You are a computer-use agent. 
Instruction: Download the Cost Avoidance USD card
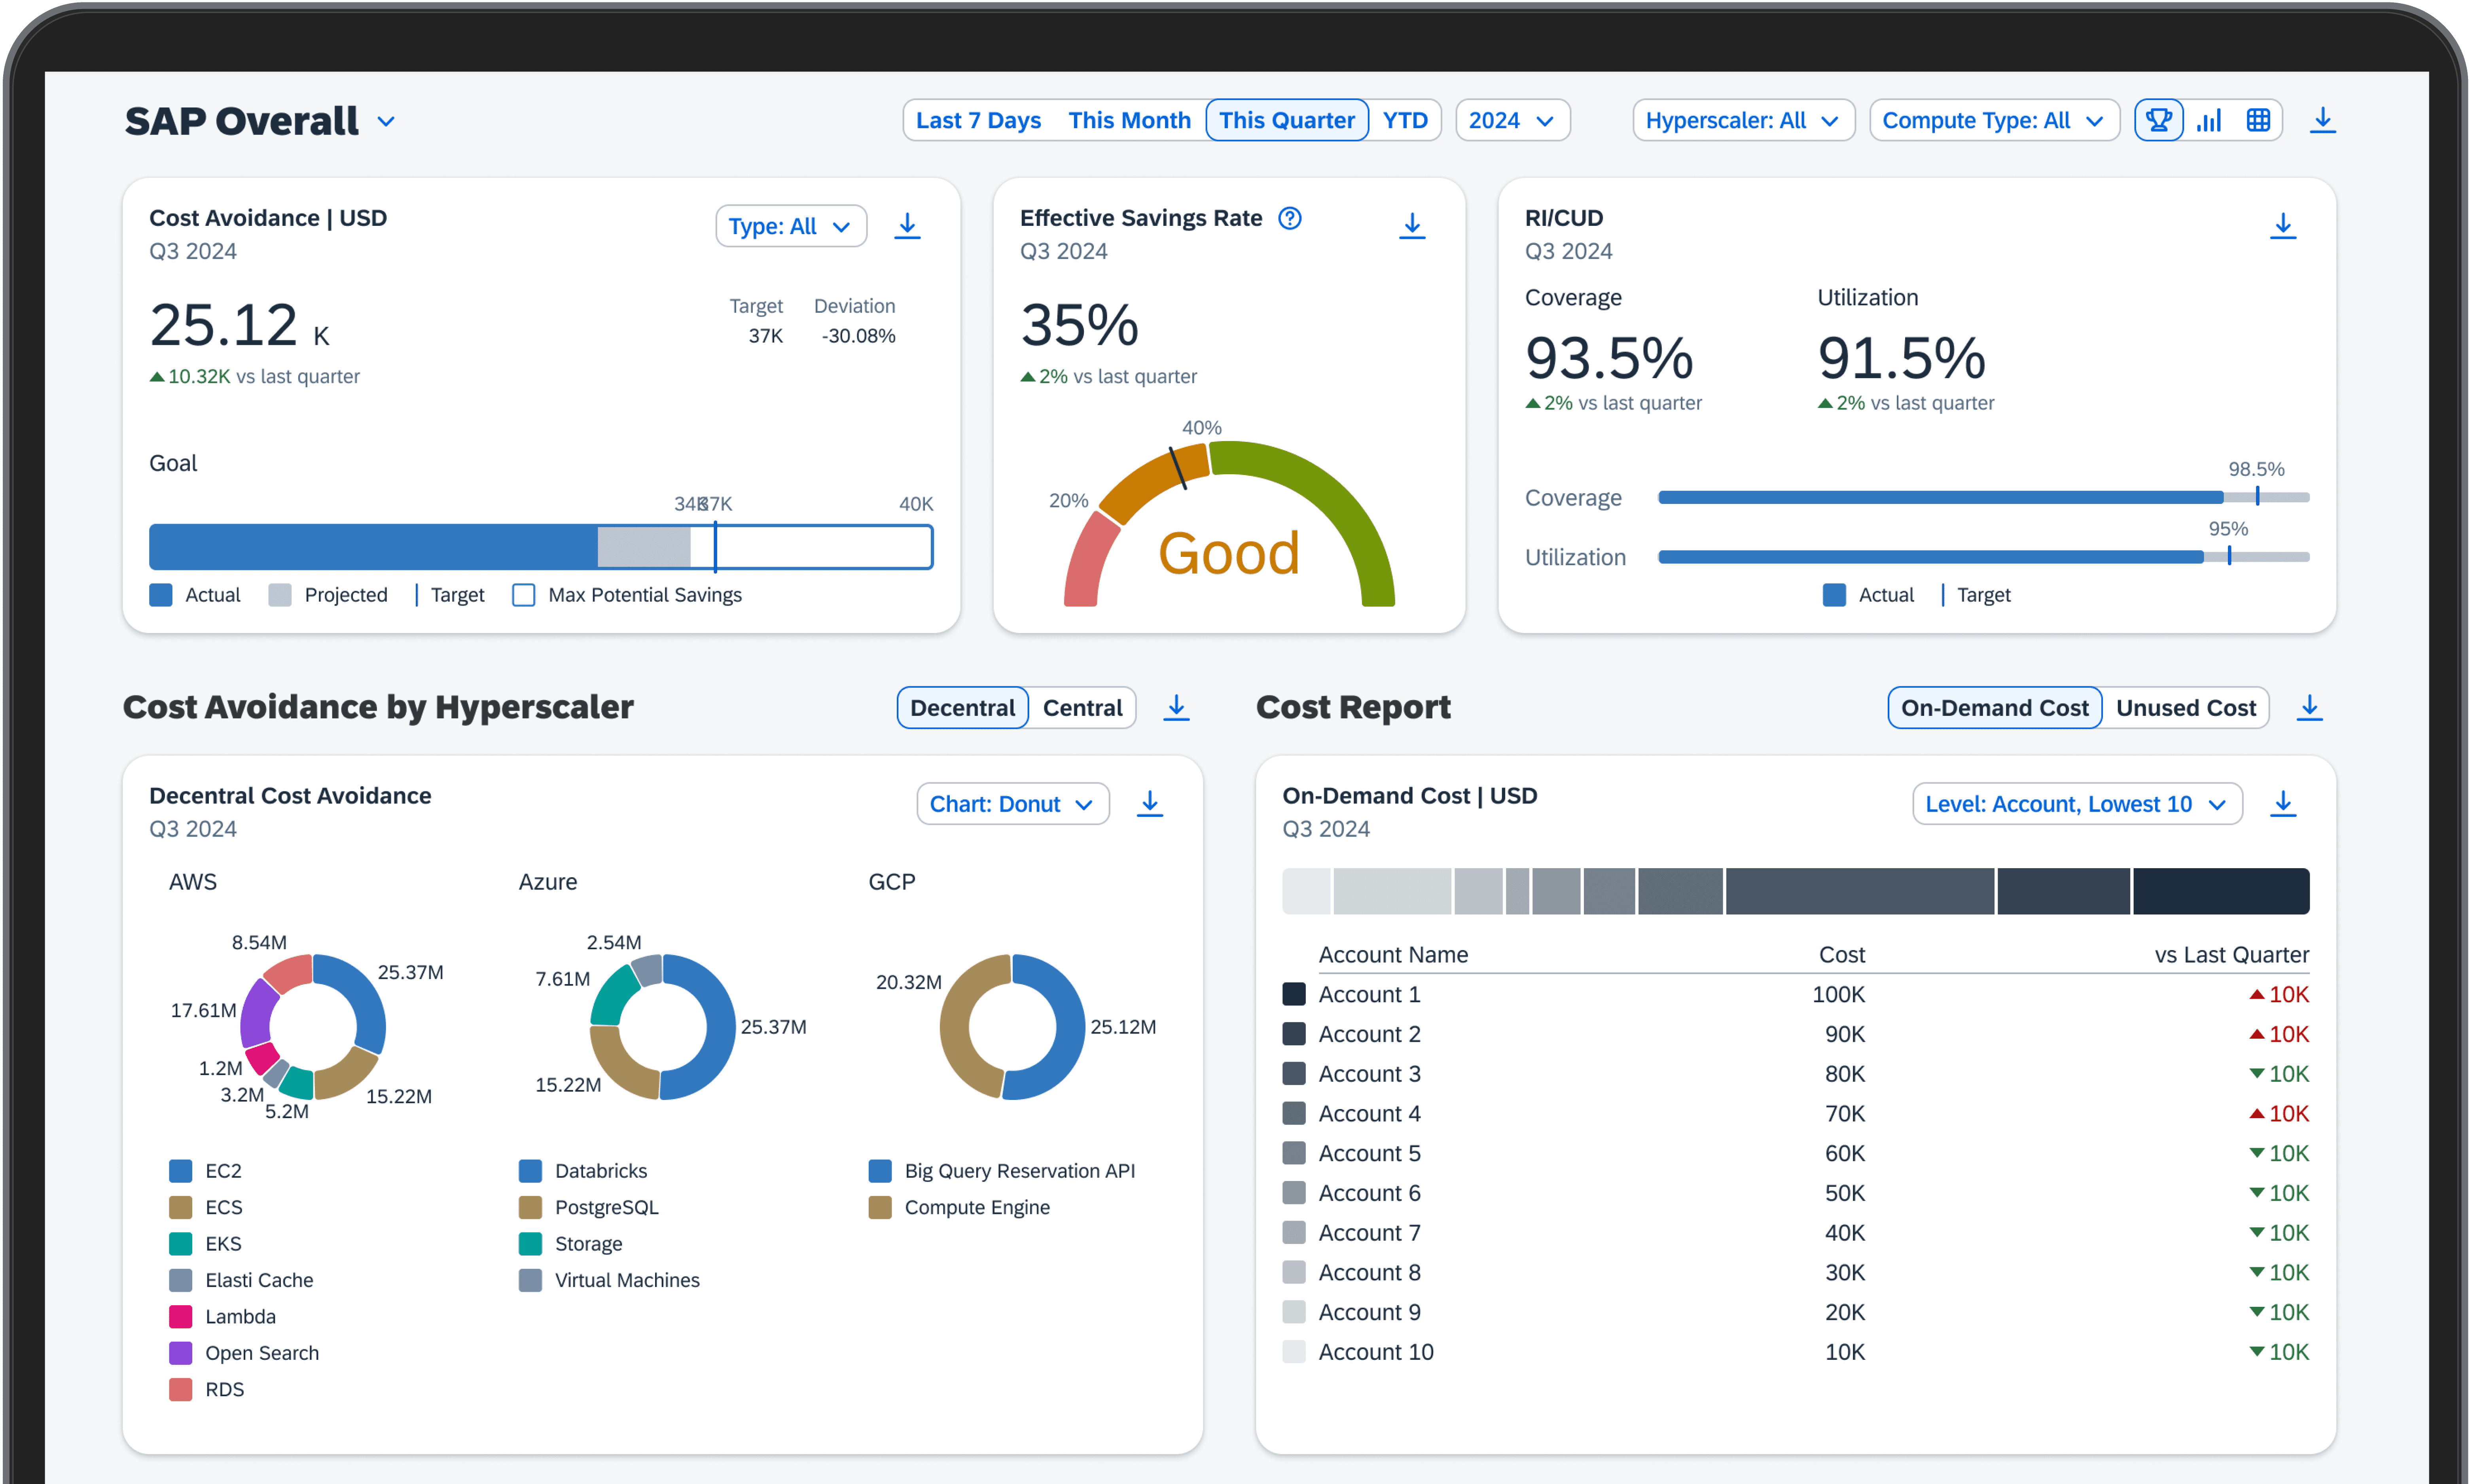click(x=907, y=225)
